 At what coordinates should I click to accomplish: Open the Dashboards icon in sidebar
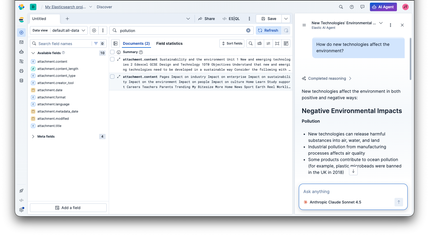[x=21, y=42]
